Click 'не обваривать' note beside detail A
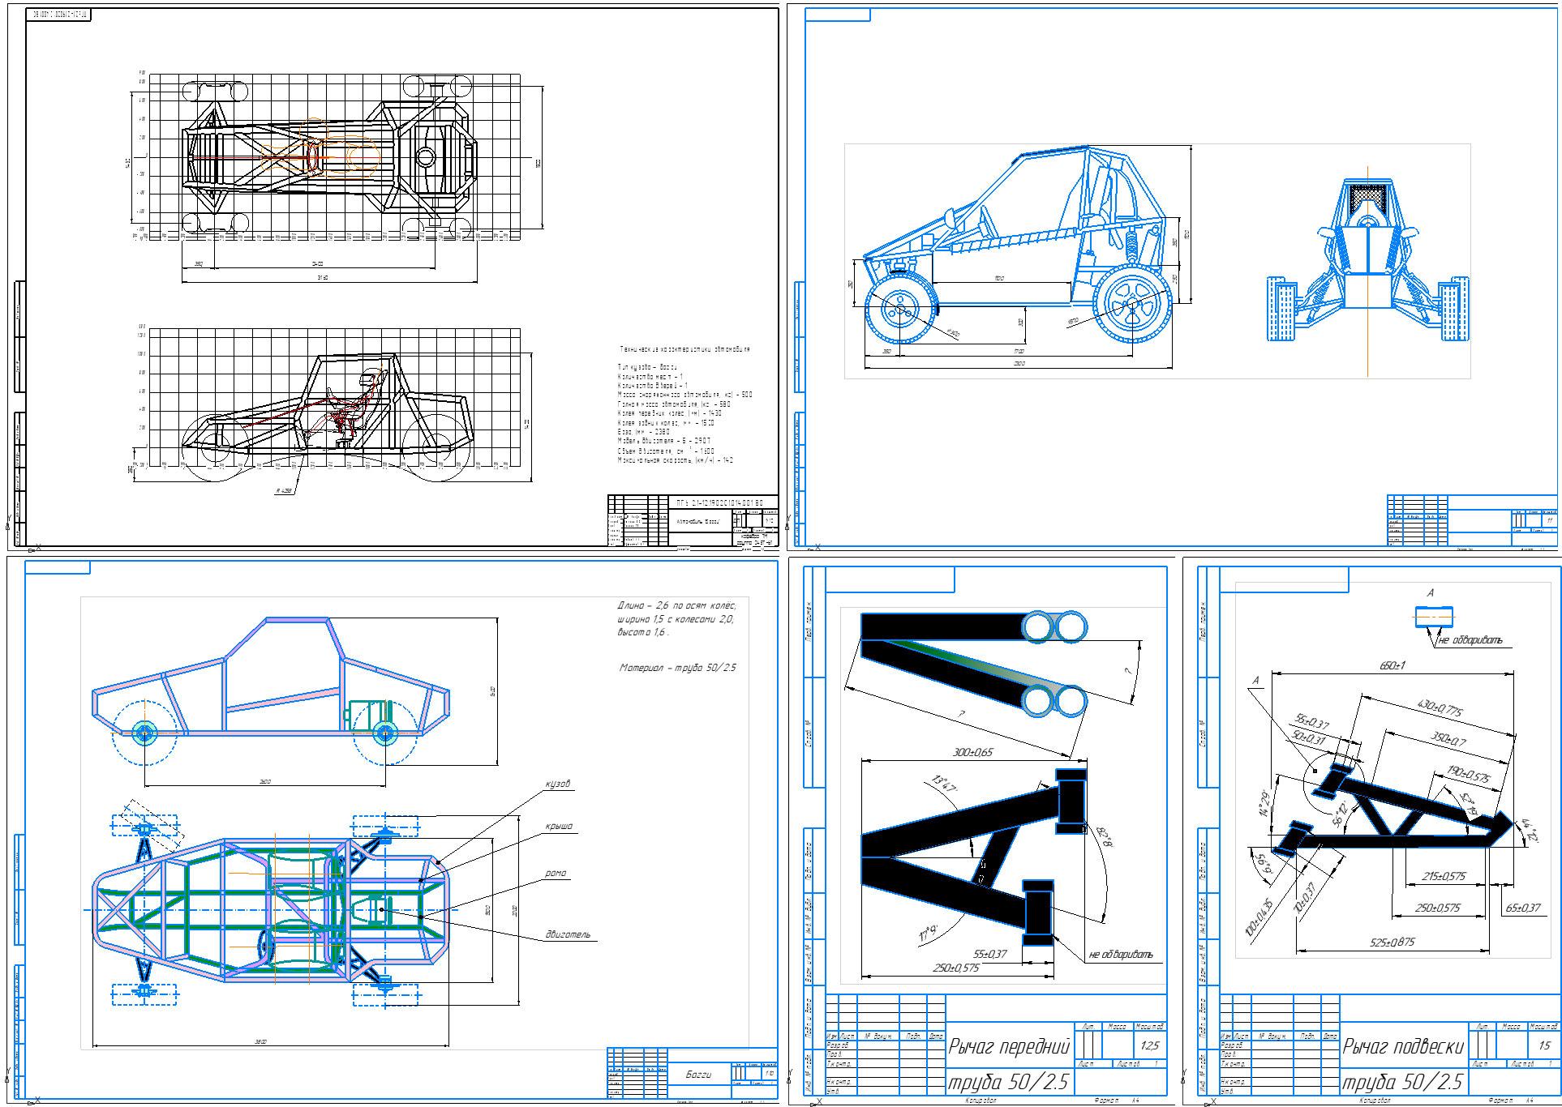 [x=1470, y=640]
